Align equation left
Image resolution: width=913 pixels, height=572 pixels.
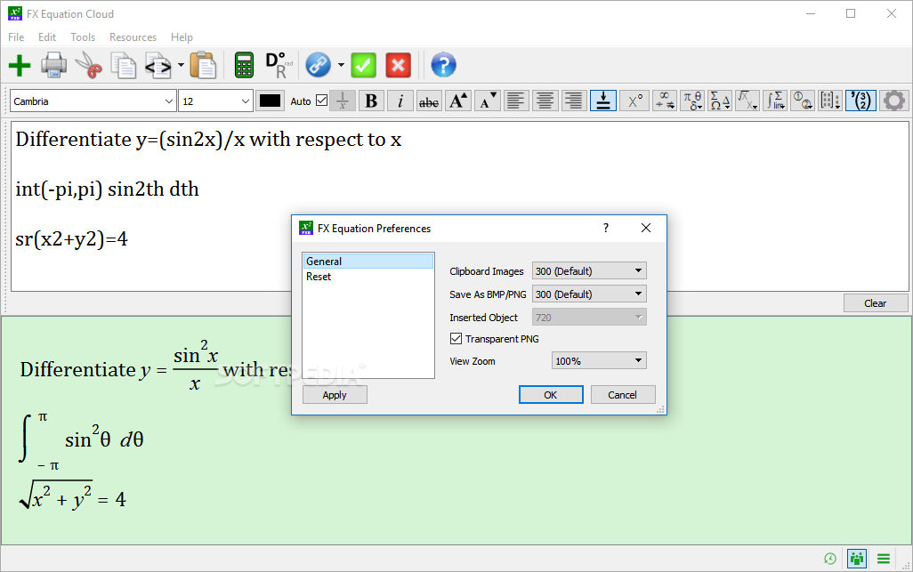tap(516, 101)
